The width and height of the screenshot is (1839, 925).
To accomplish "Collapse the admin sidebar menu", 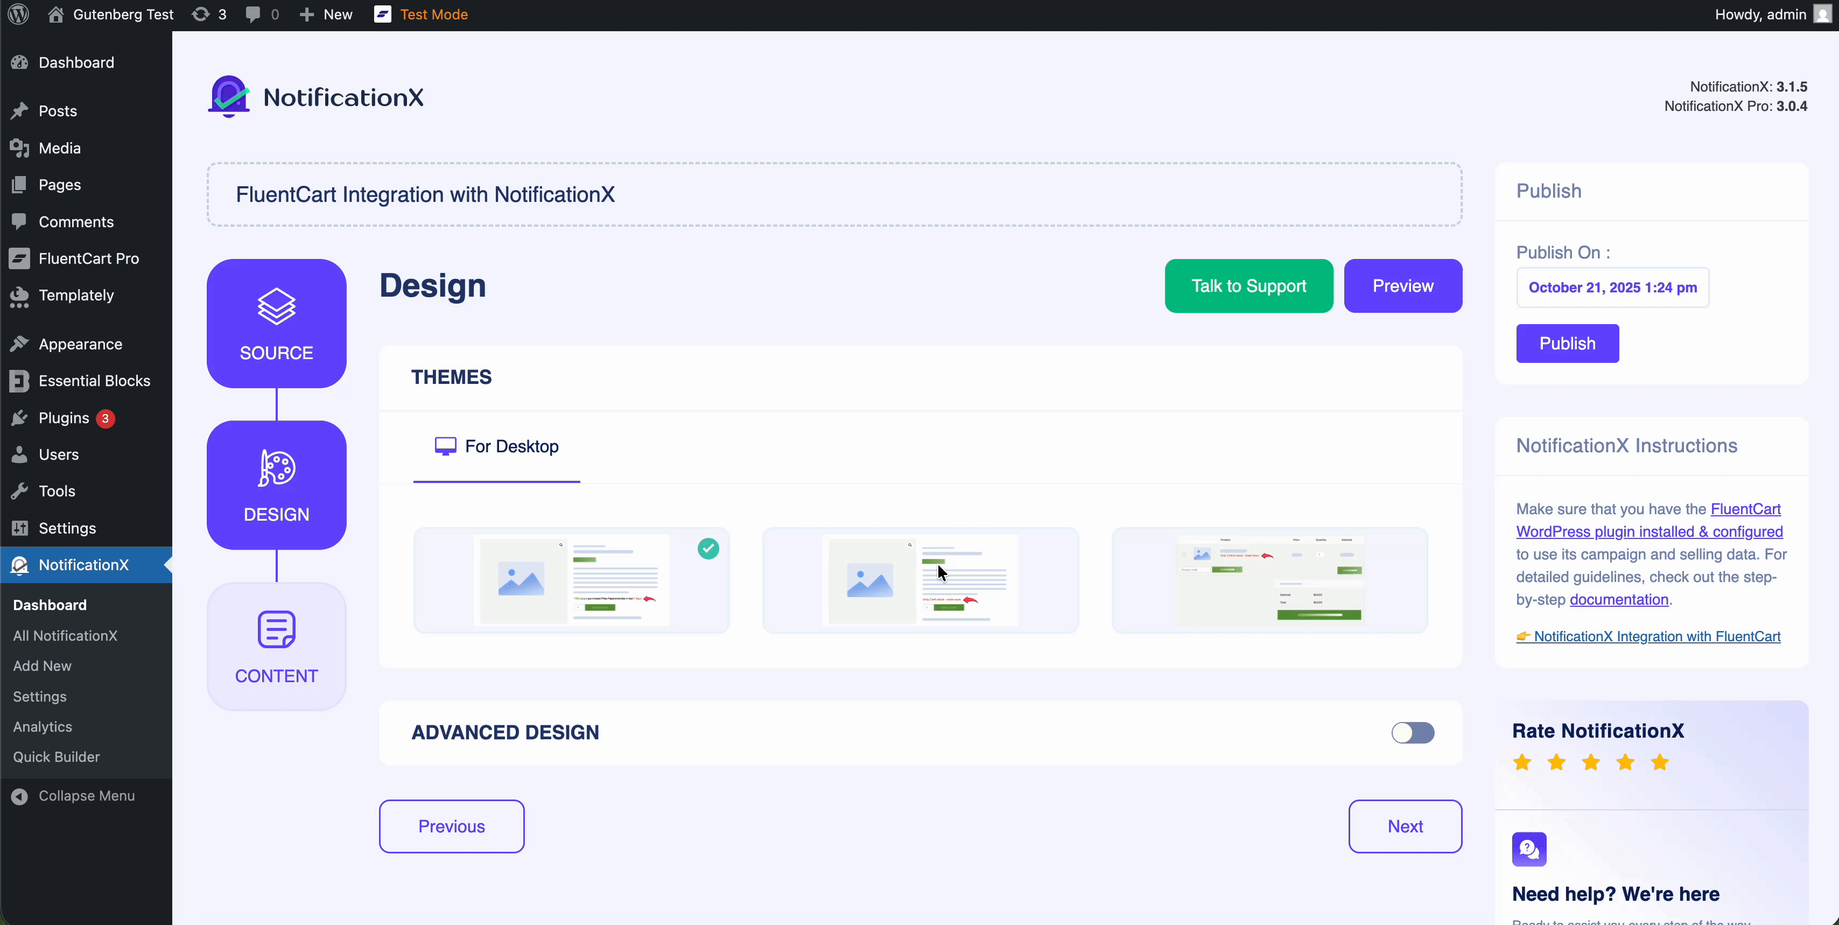I will (86, 795).
